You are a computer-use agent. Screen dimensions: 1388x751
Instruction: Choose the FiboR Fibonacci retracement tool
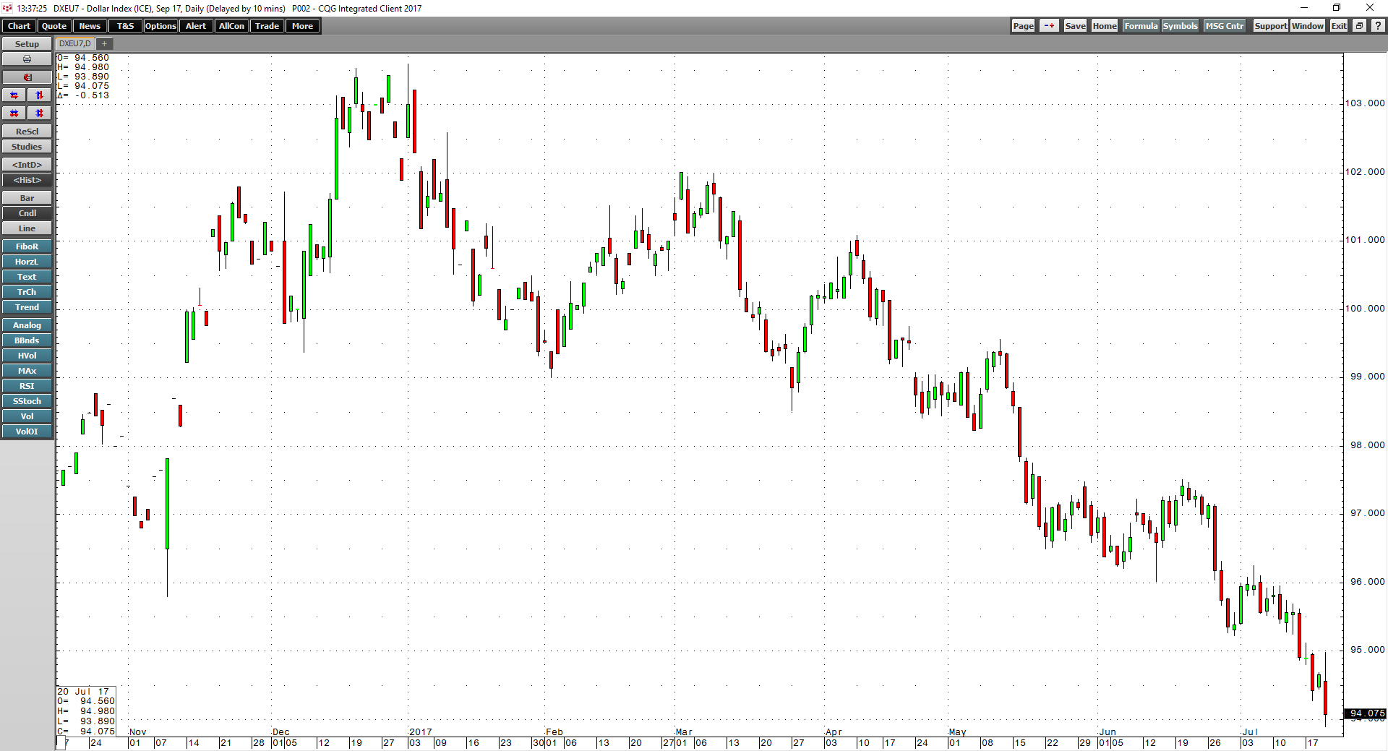tap(27, 246)
